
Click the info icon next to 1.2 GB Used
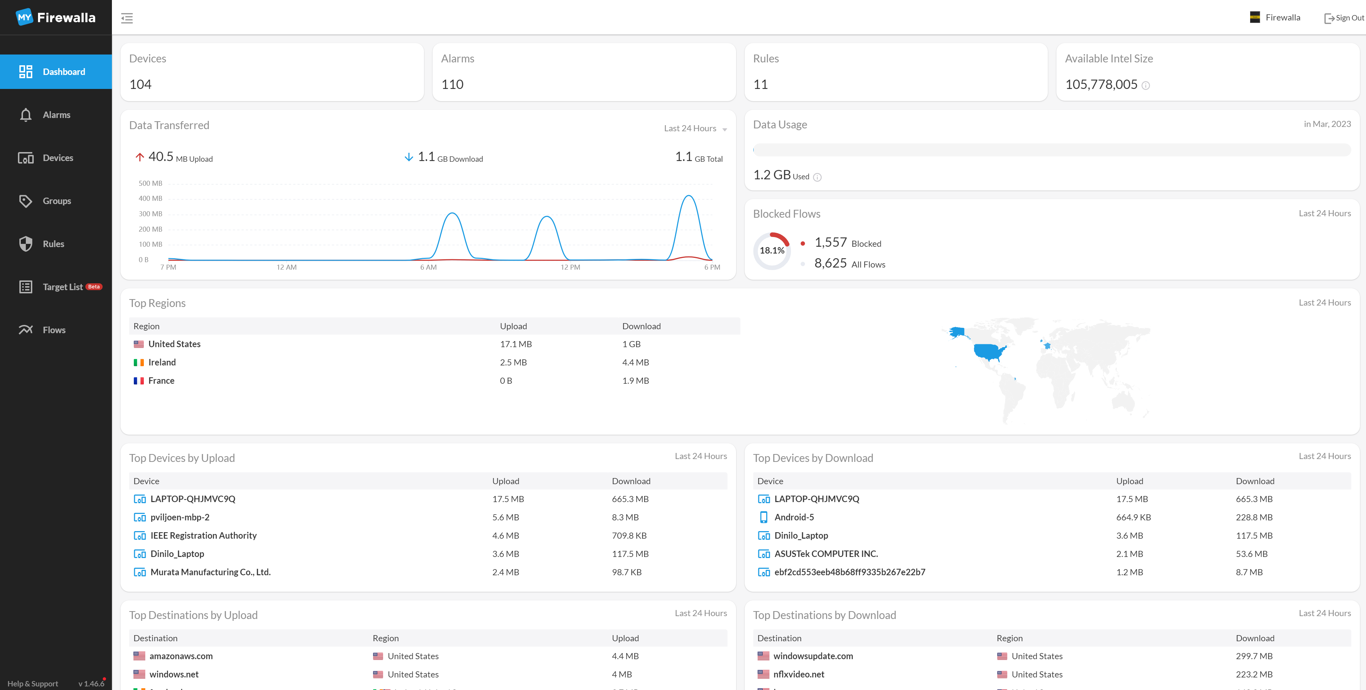817,178
